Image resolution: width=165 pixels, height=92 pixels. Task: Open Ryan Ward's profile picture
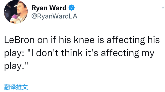16,12
